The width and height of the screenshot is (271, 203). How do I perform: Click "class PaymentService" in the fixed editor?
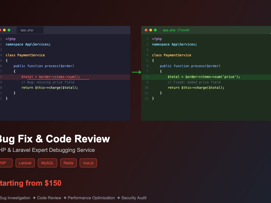[172, 55]
